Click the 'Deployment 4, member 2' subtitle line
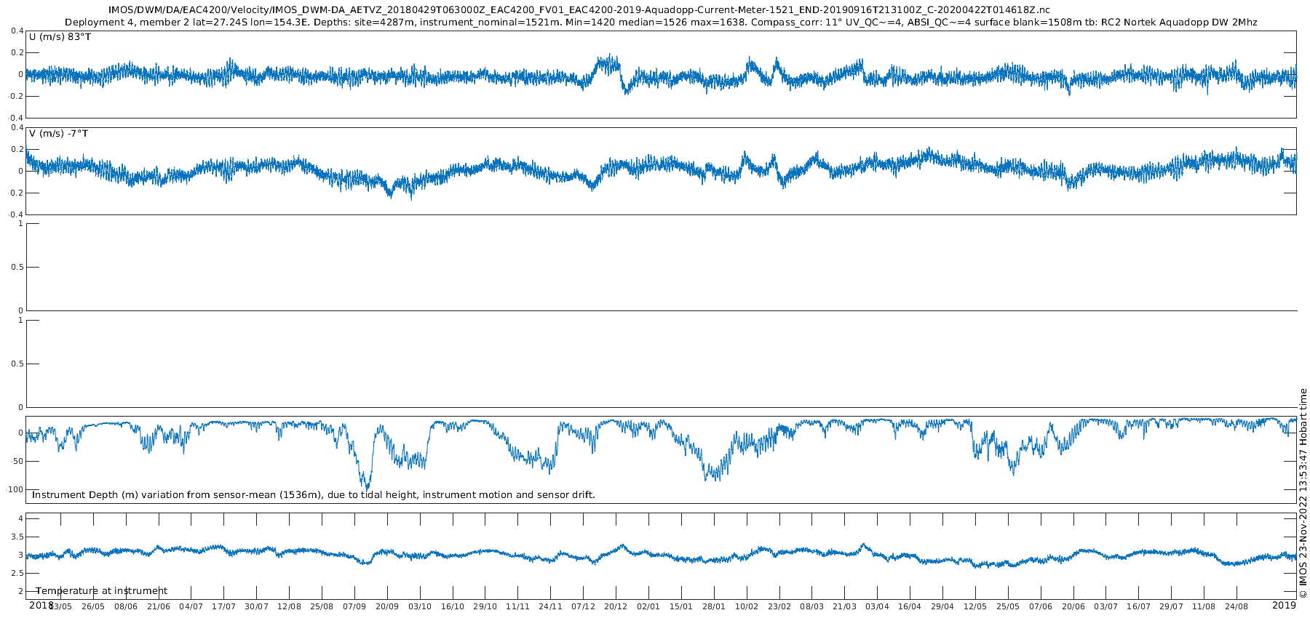This screenshot has height=618, width=1310. [661, 23]
